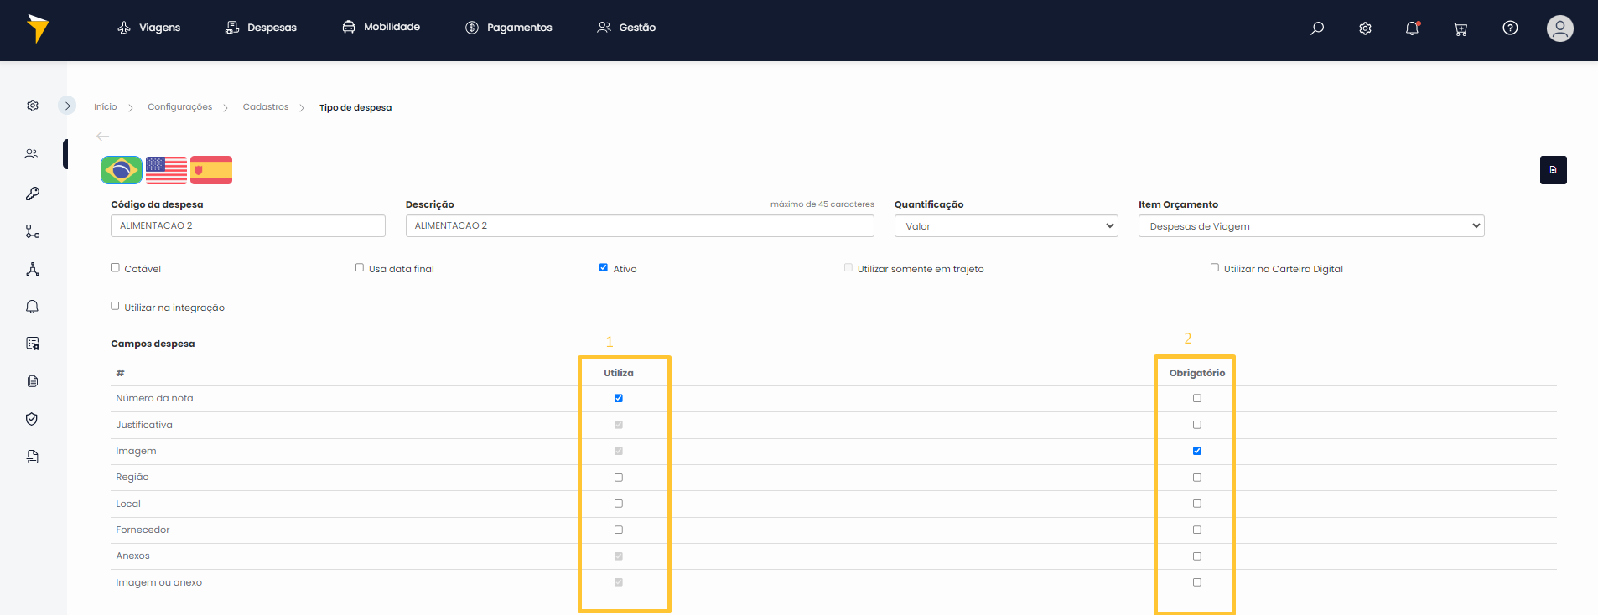Click the sidebar gear icon
The image size is (1598, 615).
point(33,106)
